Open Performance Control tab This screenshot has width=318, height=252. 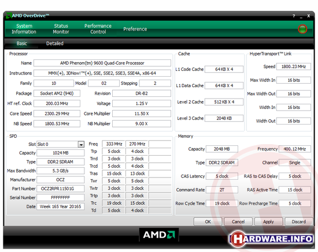(98, 29)
